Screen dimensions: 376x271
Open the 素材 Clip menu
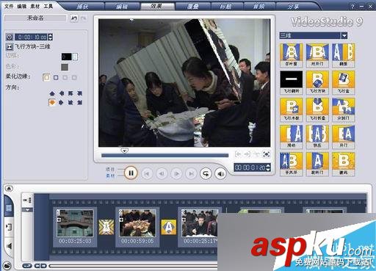[35, 6]
